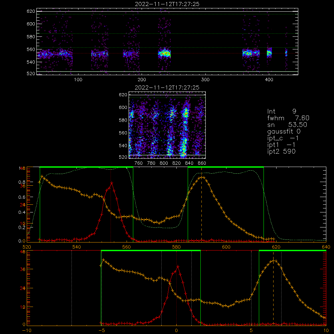Select the 'sn 53.50' readout

coord(287,125)
